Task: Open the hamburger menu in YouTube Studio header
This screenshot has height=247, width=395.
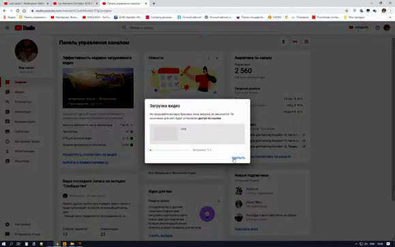Action: click(7, 28)
